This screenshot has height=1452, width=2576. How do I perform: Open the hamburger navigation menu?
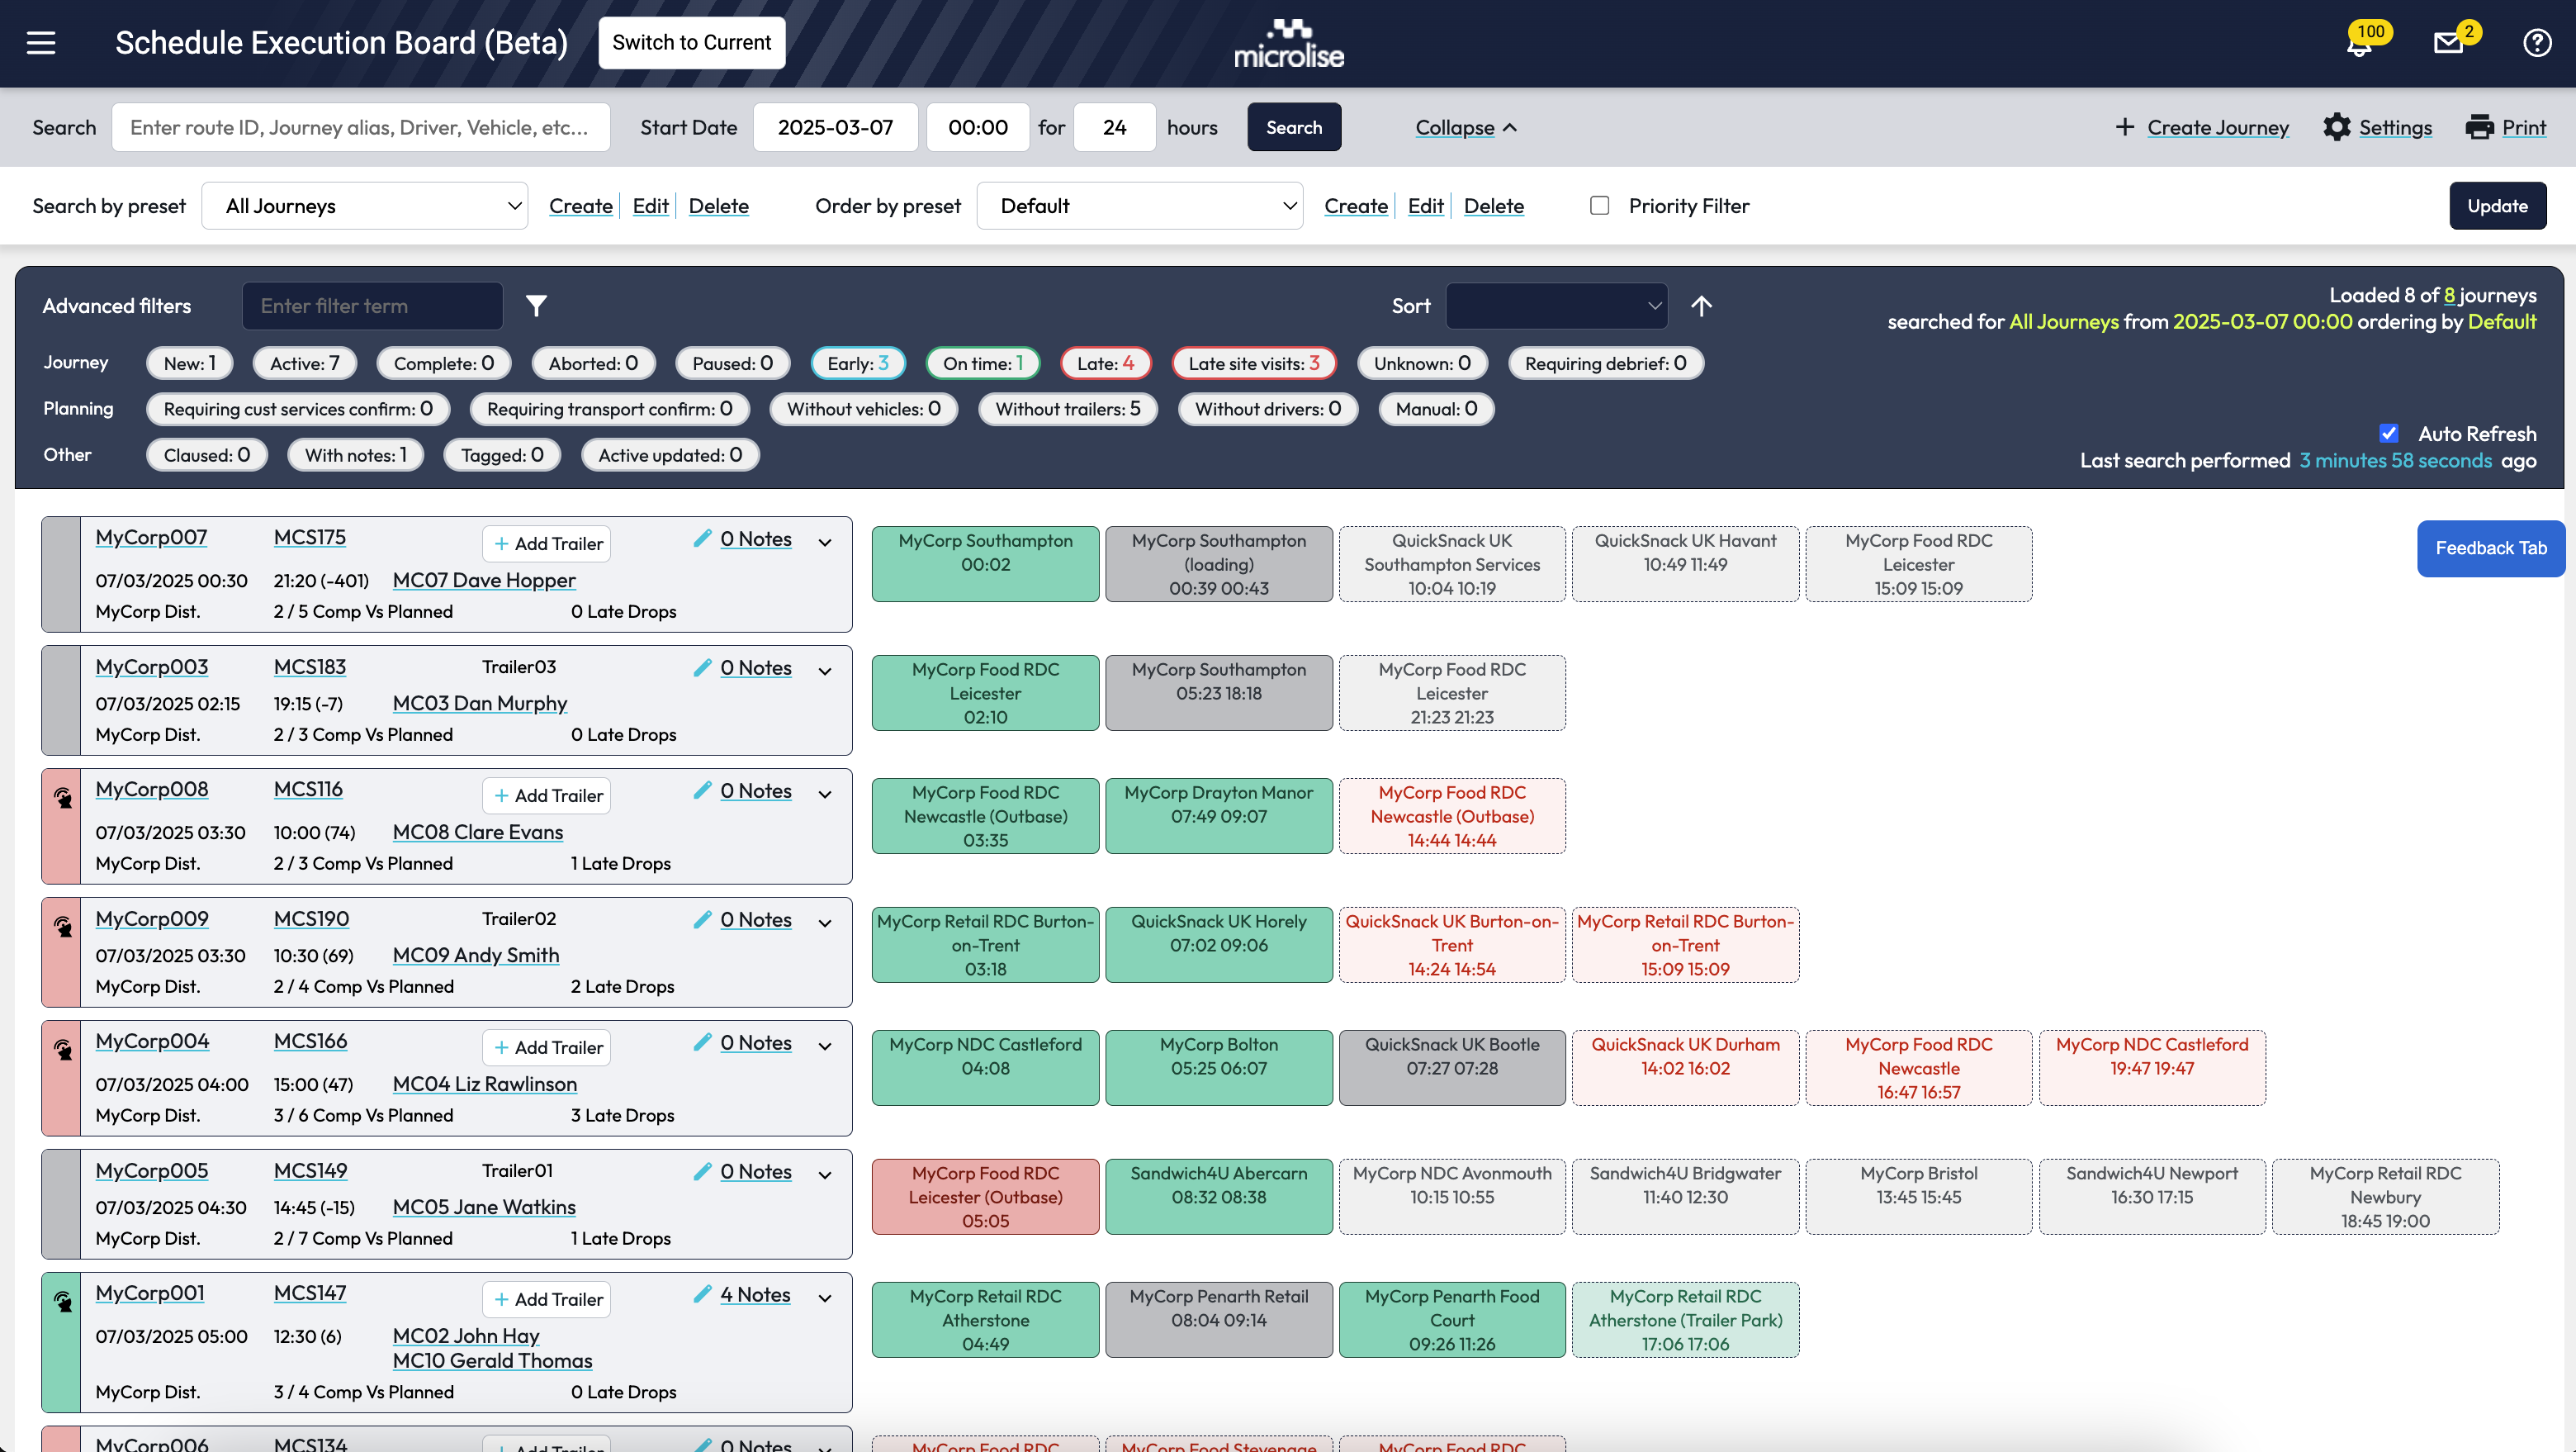click(41, 43)
